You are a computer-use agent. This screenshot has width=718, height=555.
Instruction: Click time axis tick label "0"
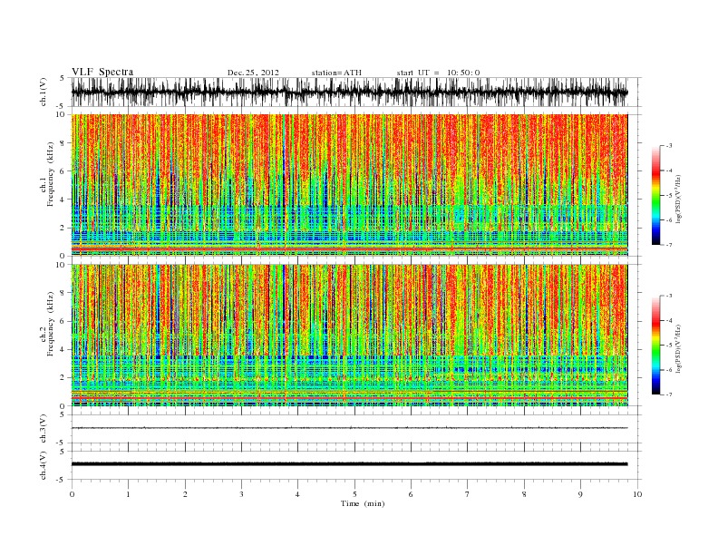[x=72, y=494]
